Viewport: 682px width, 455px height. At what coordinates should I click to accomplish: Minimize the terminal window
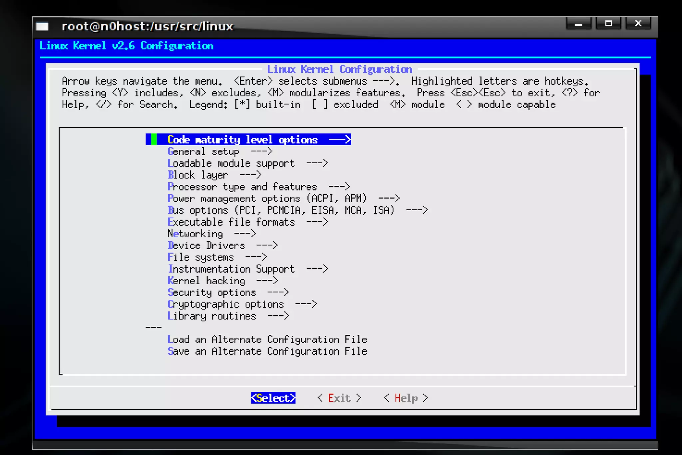(578, 24)
